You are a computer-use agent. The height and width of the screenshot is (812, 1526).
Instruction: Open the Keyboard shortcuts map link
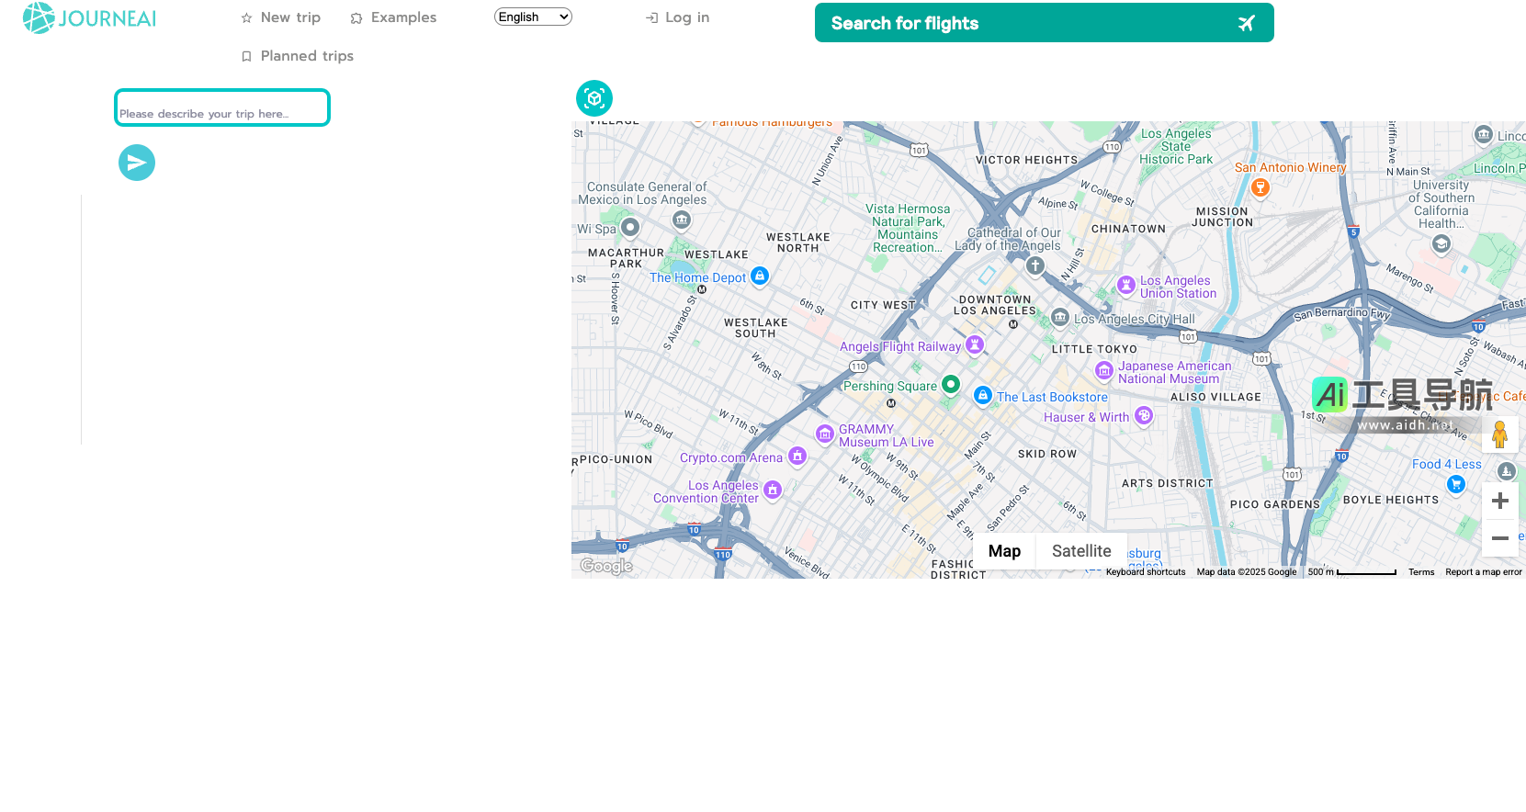click(1146, 572)
